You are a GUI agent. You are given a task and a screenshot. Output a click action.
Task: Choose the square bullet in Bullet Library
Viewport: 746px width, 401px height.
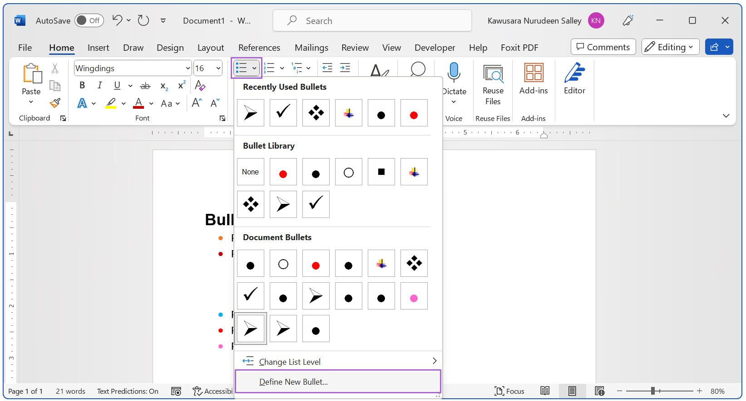[381, 172]
